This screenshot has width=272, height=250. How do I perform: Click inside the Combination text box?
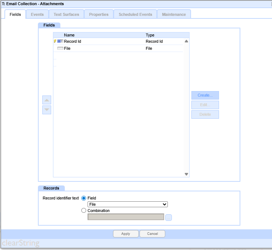126,217
